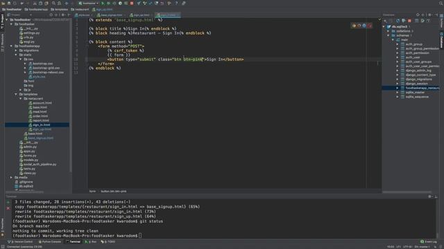This screenshot has height=249, width=444.
Task: Preview page in Opera browser icon
Action: coord(370,26)
